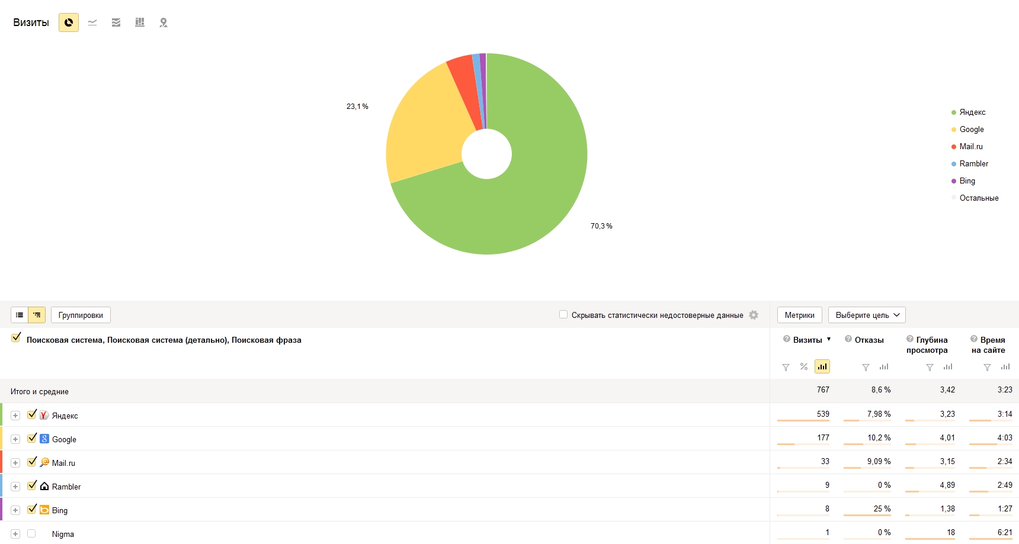Image resolution: width=1019 pixels, height=544 pixels.
Task: Switch to the stacked area chart icon
Action: pos(116,22)
